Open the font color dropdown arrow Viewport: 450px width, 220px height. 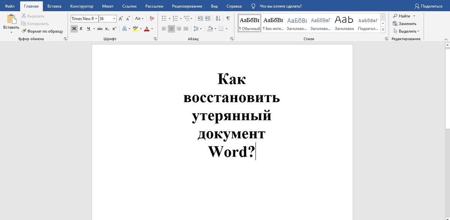click(152, 29)
